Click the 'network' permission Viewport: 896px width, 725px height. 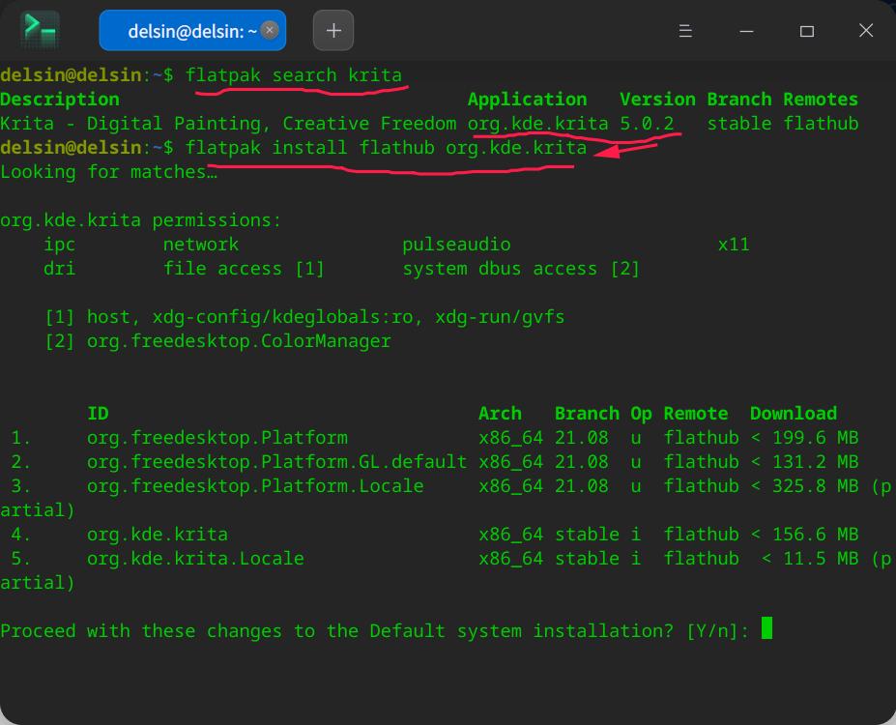click(201, 245)
